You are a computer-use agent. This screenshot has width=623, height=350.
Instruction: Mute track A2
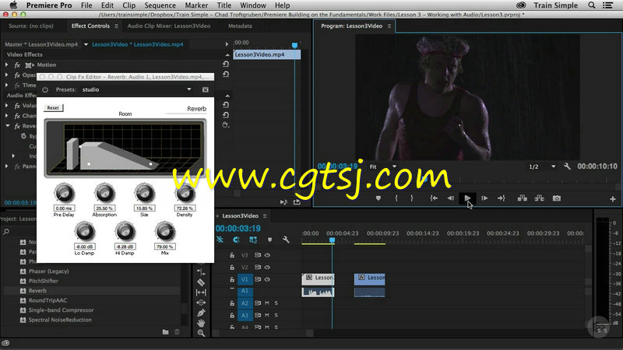click(267, 303)
